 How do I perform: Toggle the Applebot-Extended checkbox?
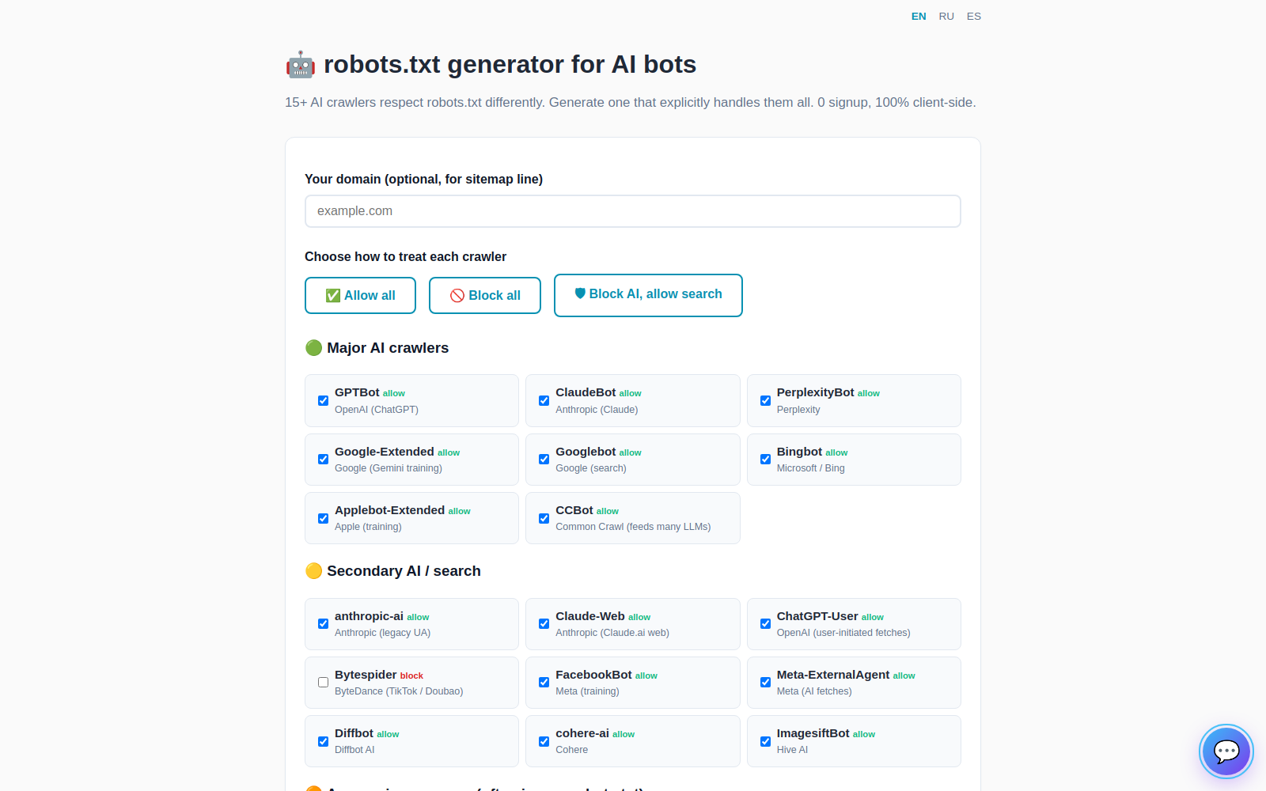(x=323, y=518)
